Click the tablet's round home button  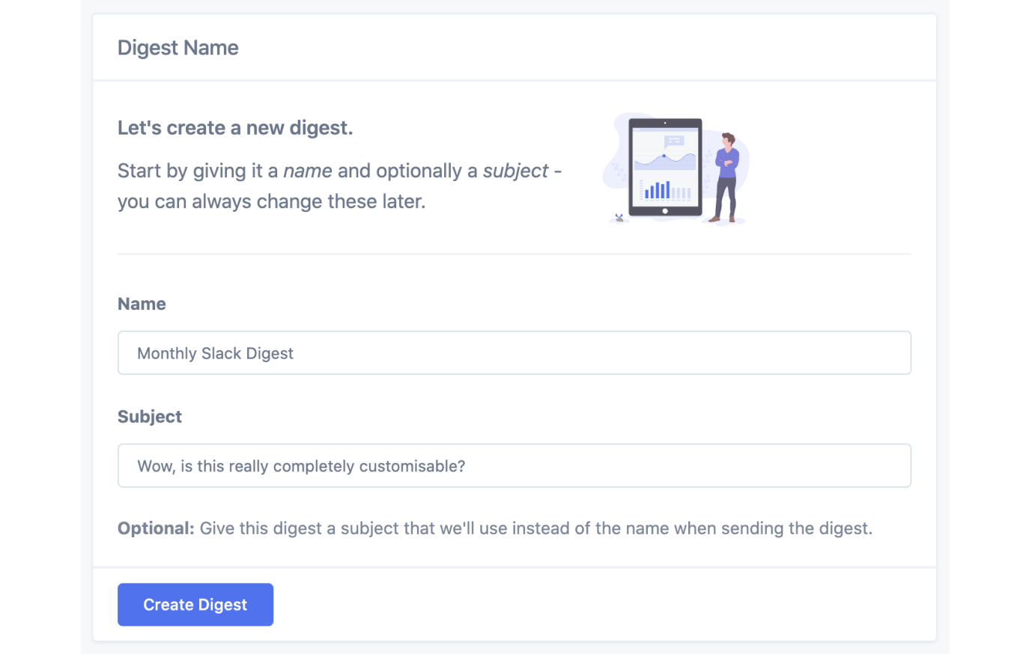665,211
